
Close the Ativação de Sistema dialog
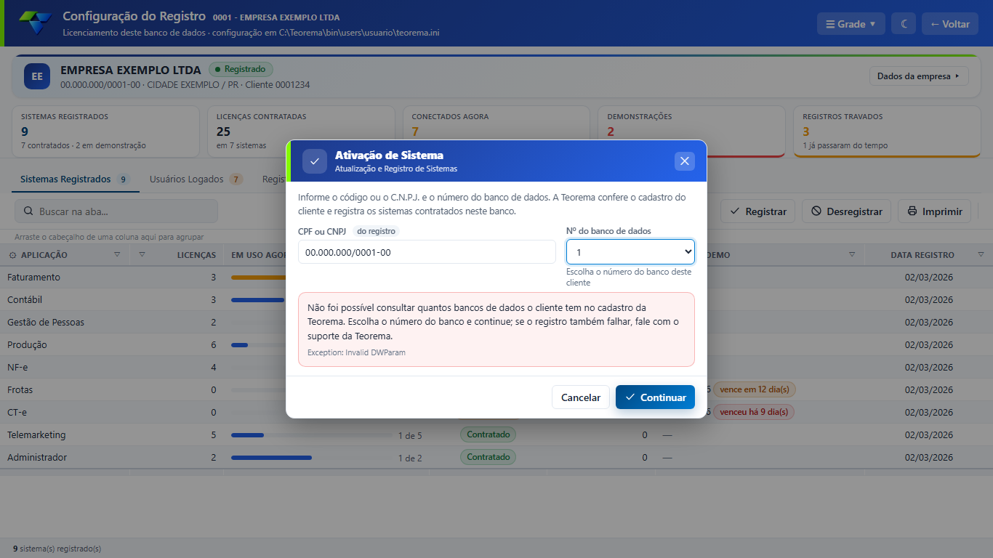(x=684, y=161)
